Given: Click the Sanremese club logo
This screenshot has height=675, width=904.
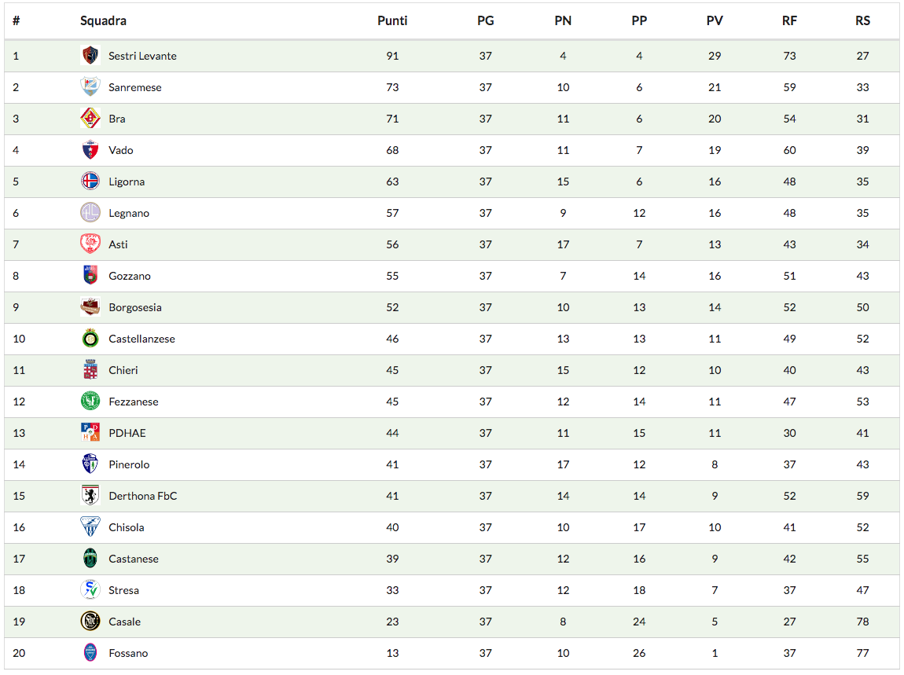Looking at the screenshot, I should tap(90, 87).
